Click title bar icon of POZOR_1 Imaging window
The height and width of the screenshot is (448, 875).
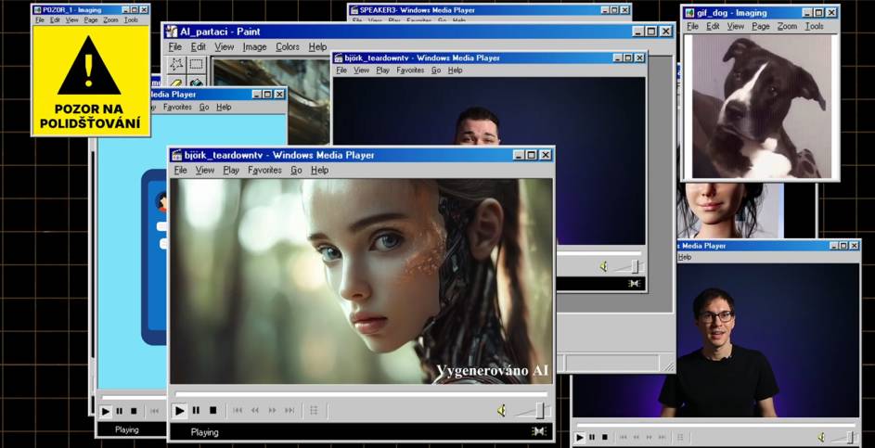[x=38, y=9]
